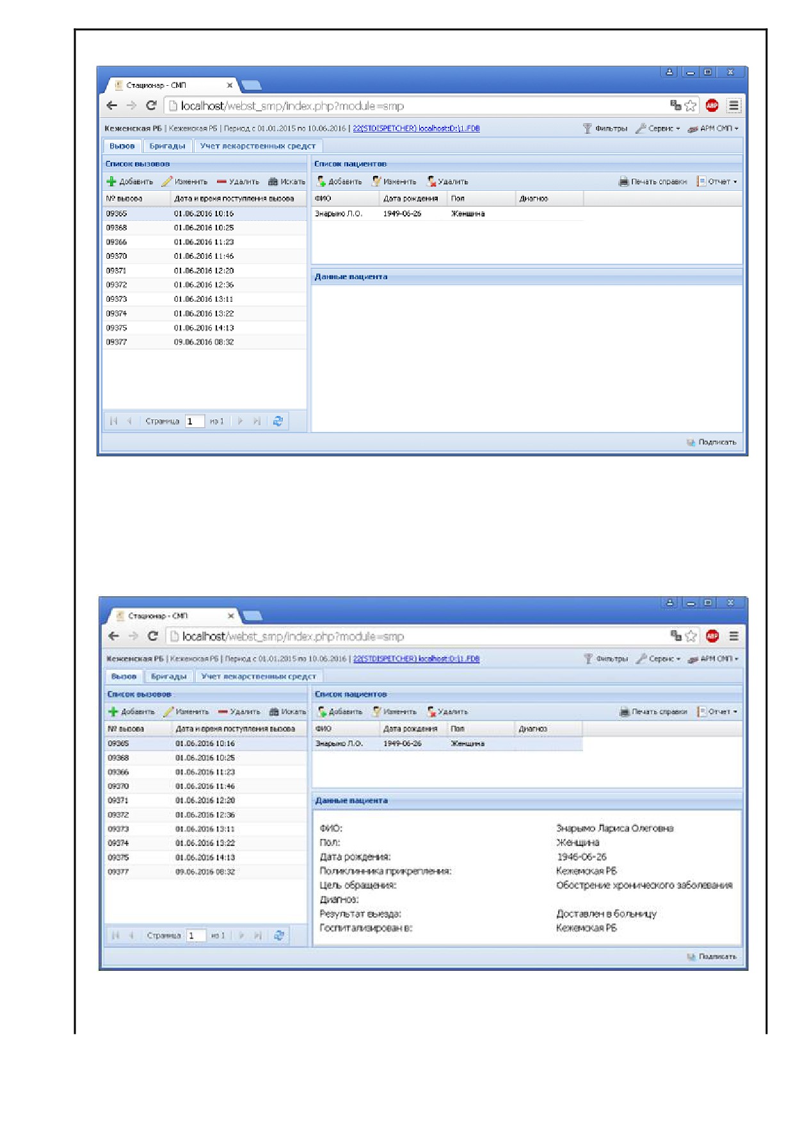Select Вызов tab in upper window
The height and width of the screenshot is (1122, 793).
tap(122, 147)
